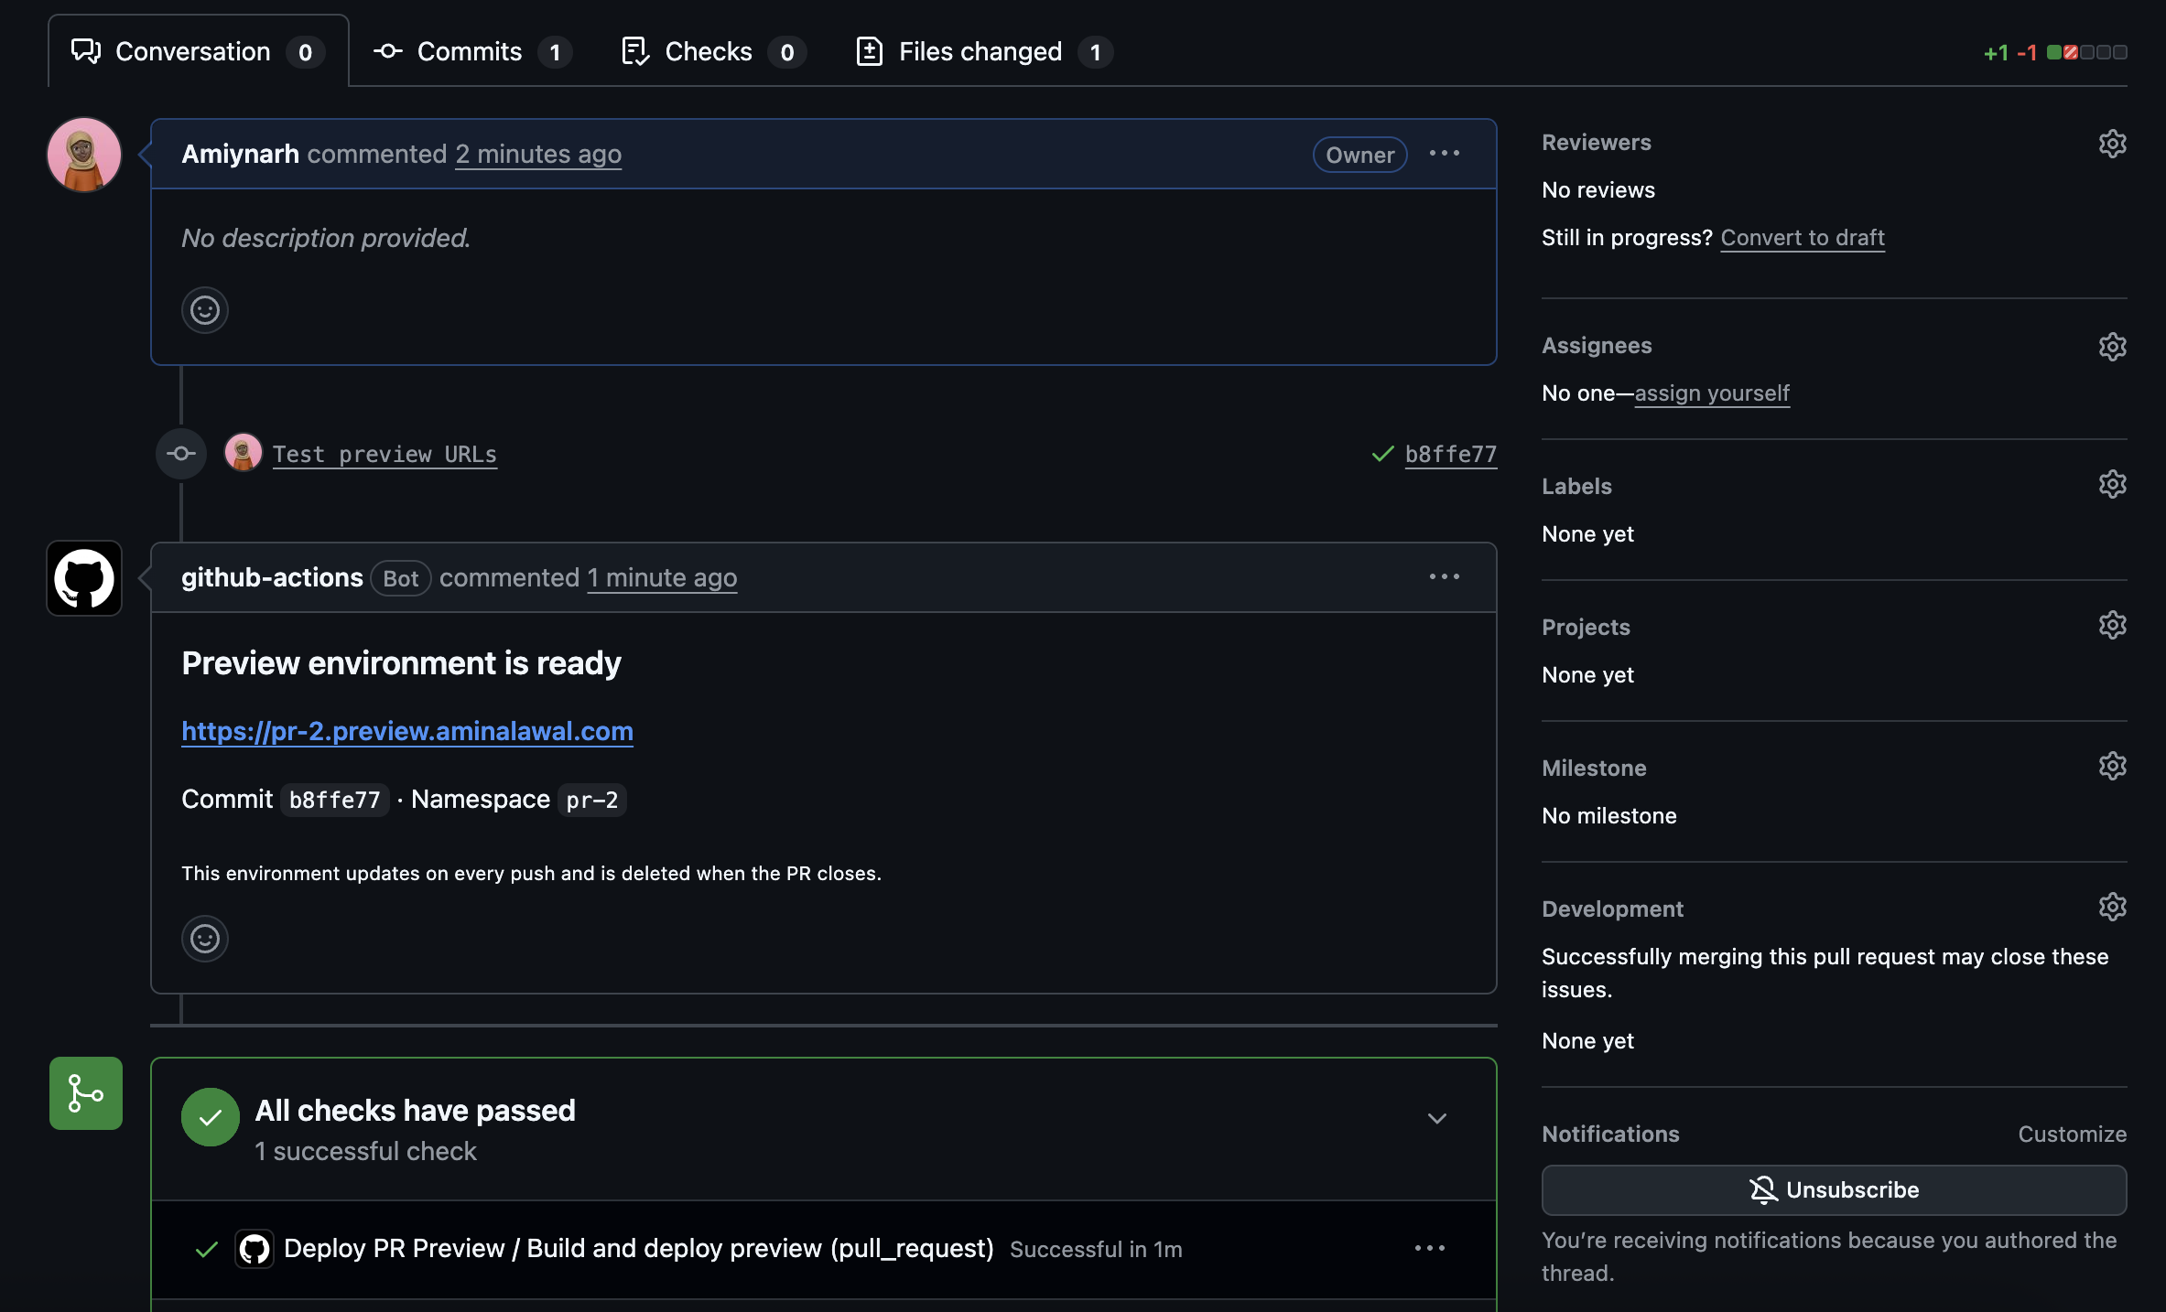Click Amiynarh's large avatar image
The height and width of the screenshot is (1312, 2166).
click(x=84, y=155)
